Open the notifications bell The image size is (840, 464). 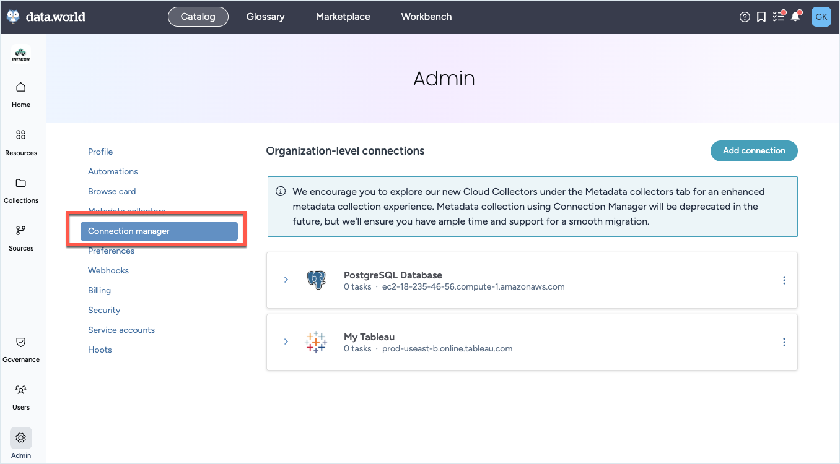click(x=795, y=17)
